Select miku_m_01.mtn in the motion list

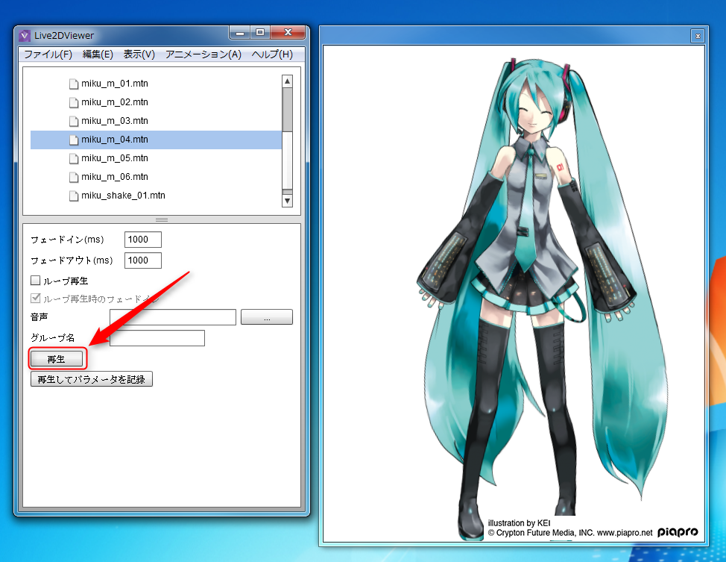[114, 84]
